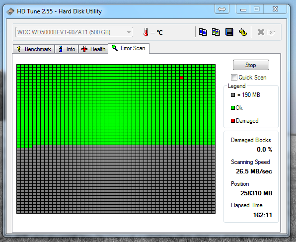Click the save screenshot floppy disk icon
Viewport: 296px width, 242px height.
pos(229,32)
